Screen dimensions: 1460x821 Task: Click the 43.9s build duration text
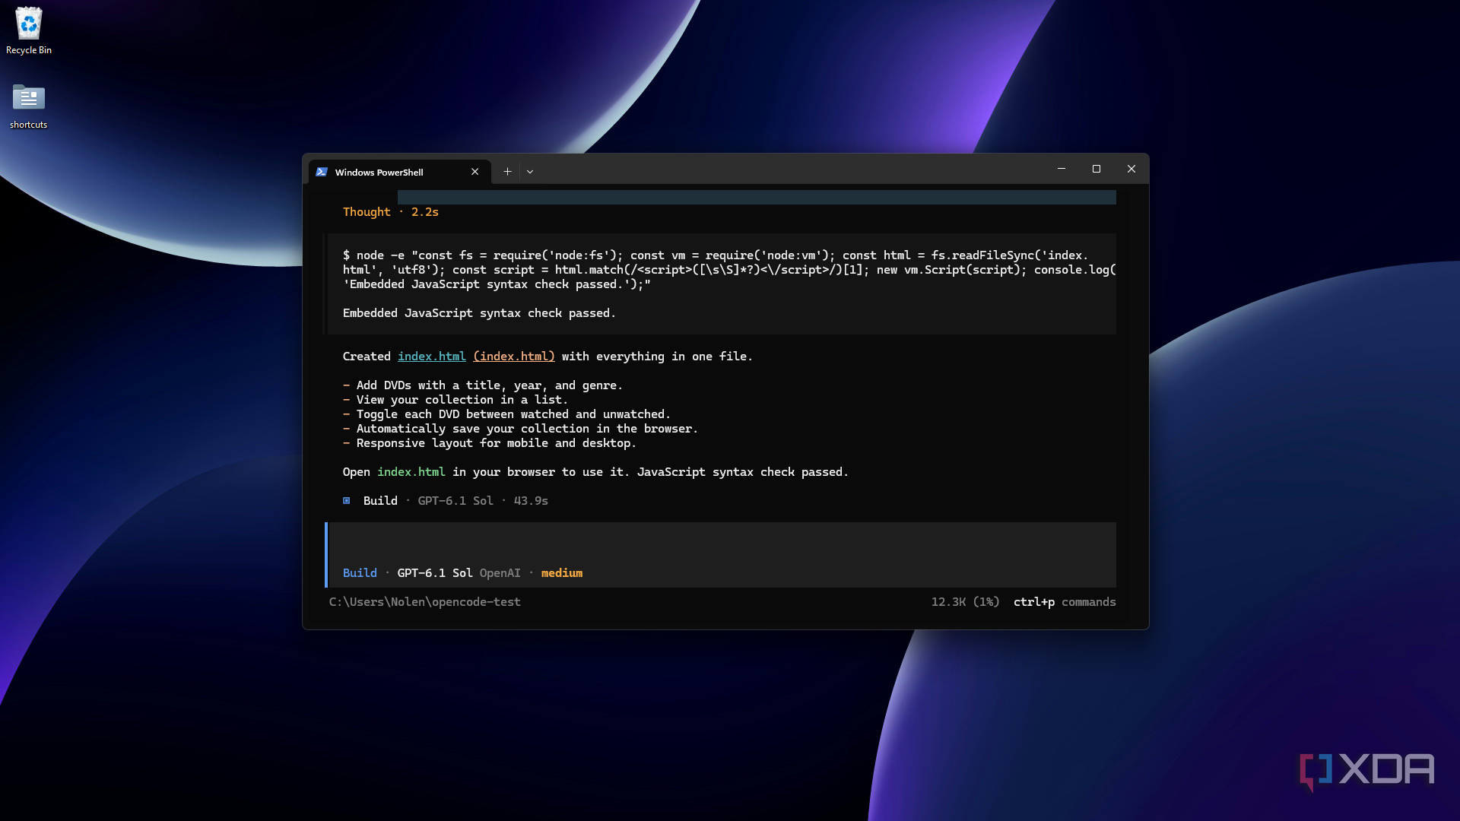531,501
